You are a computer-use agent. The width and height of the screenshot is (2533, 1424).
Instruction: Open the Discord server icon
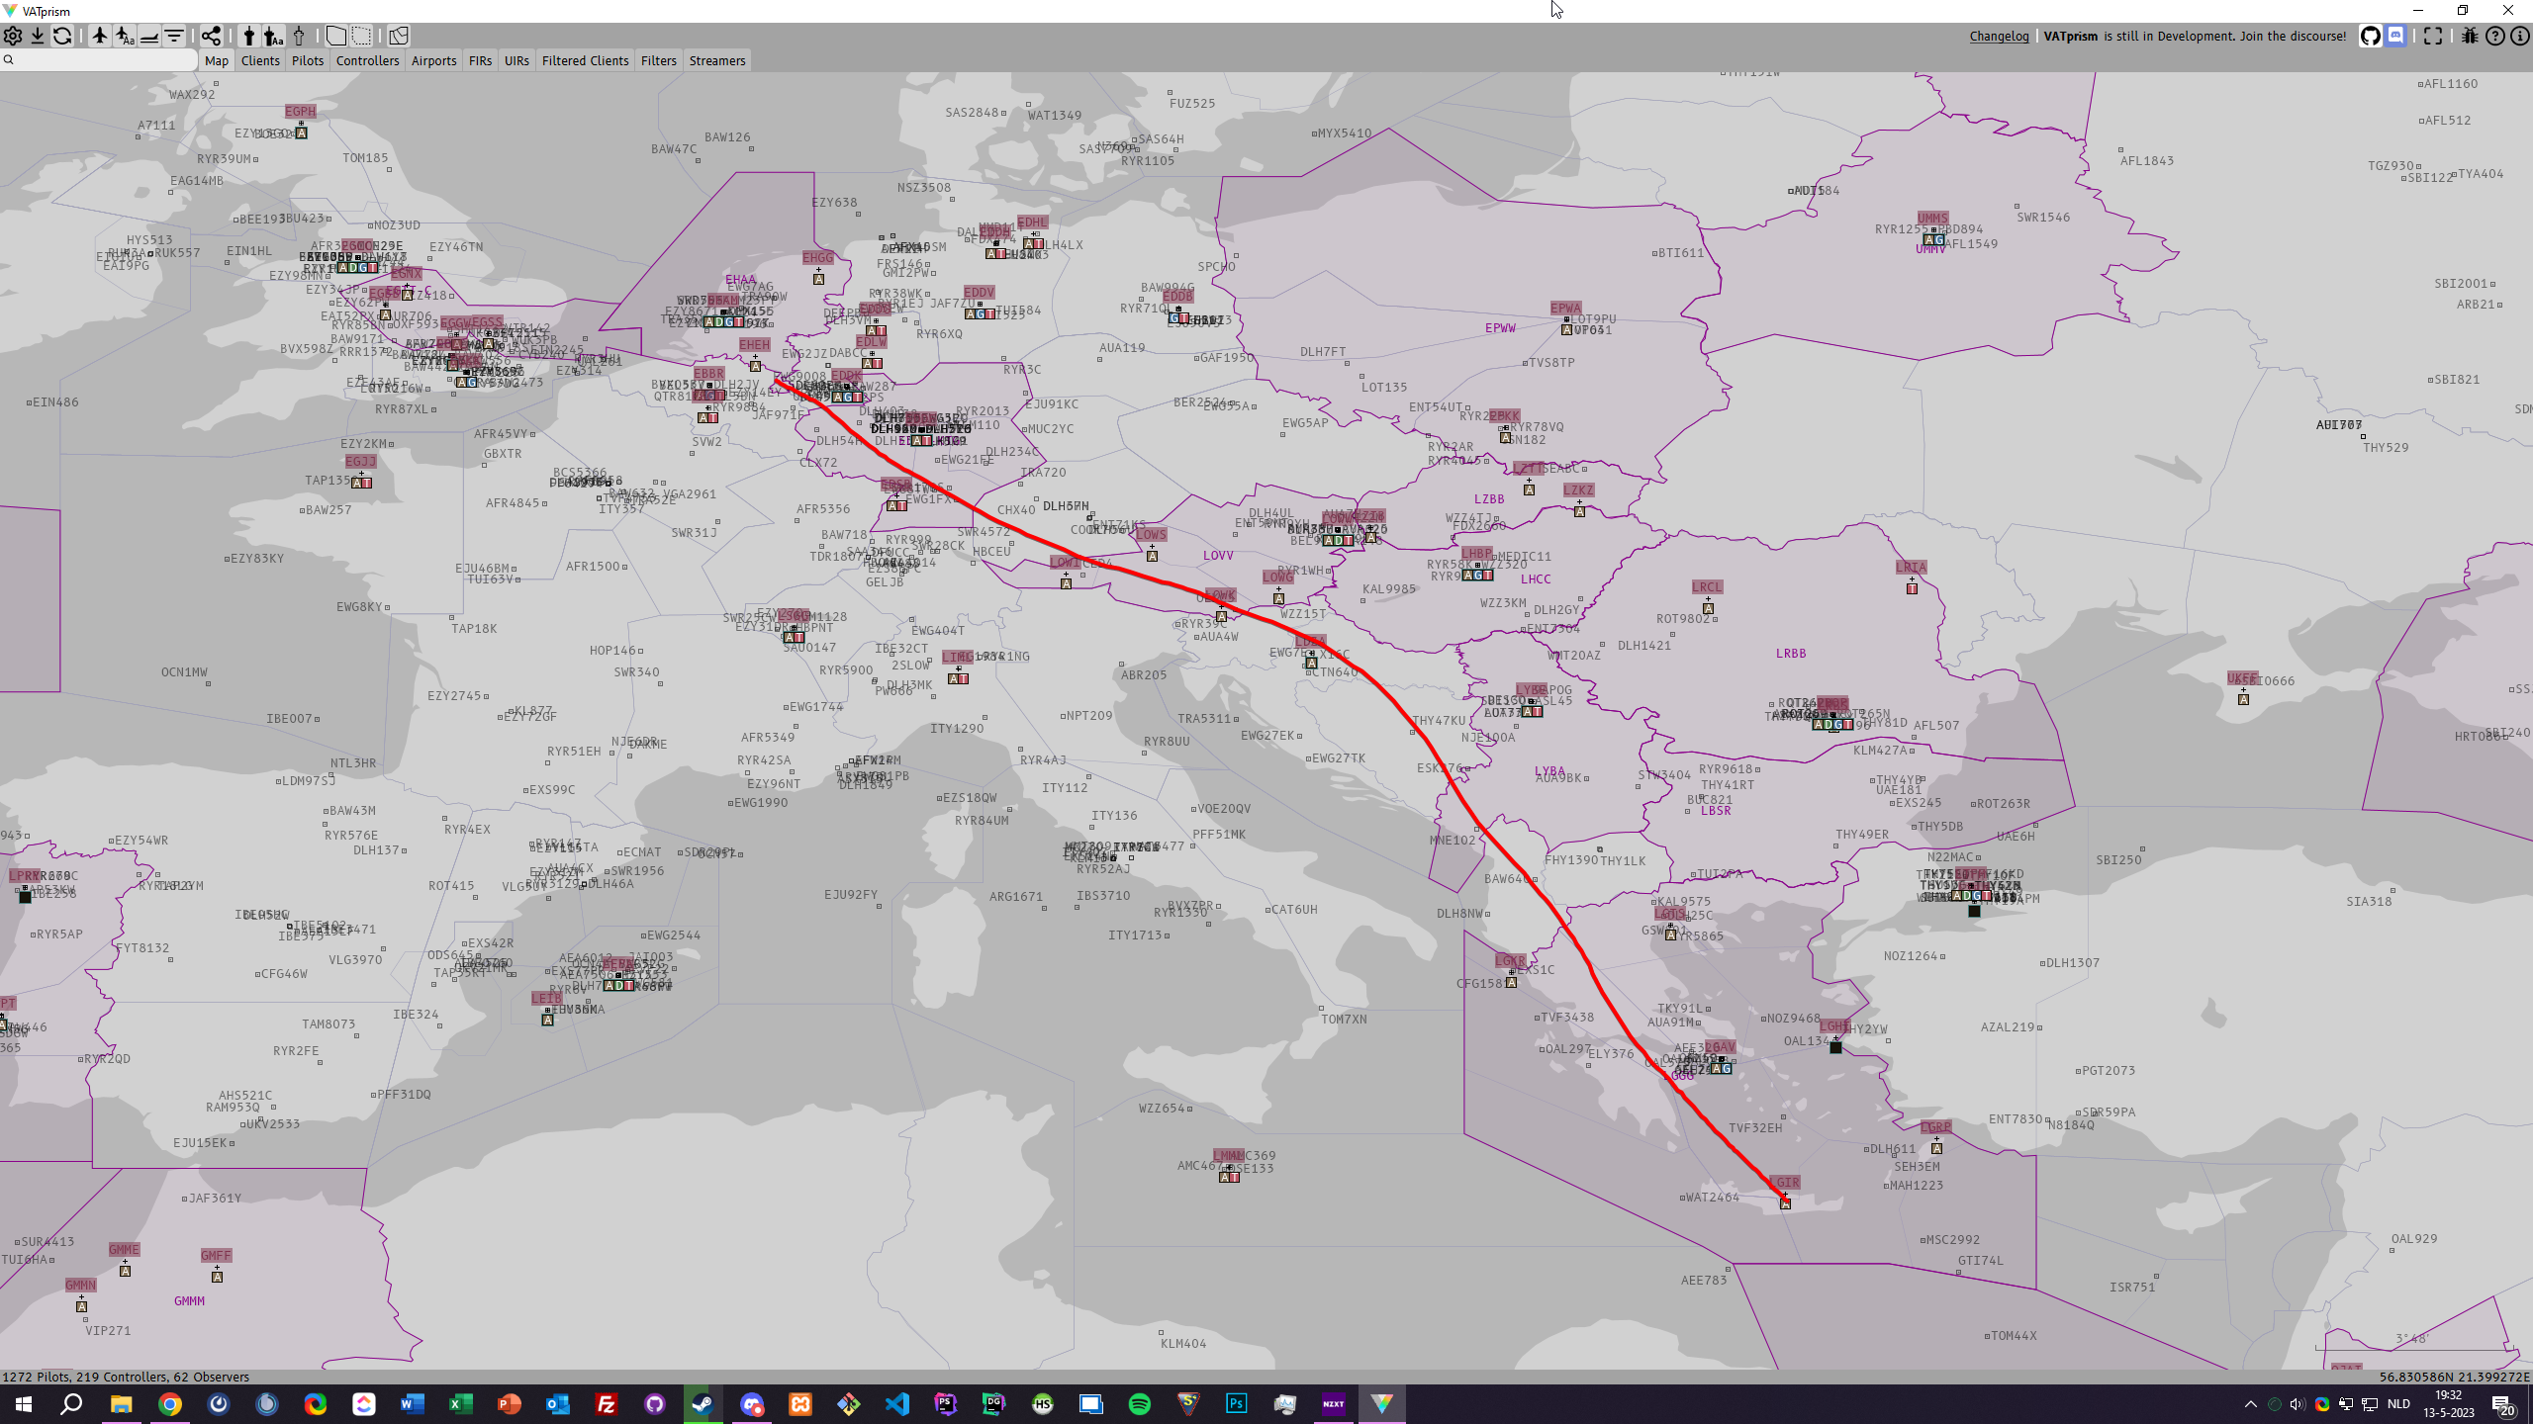2395,37
